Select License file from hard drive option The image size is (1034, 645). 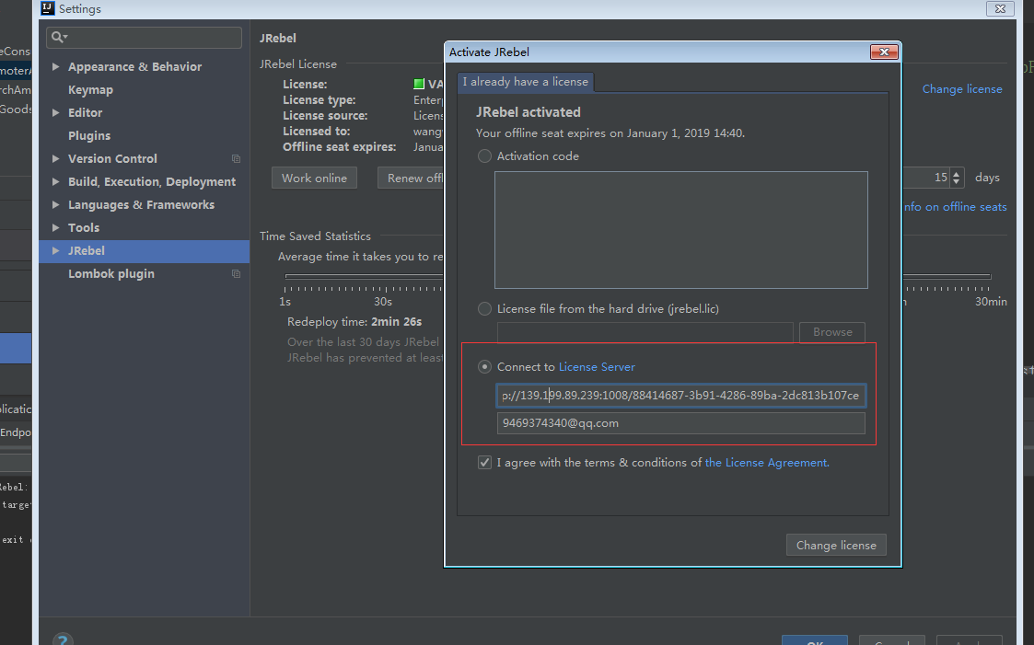[x=484, y=309]
